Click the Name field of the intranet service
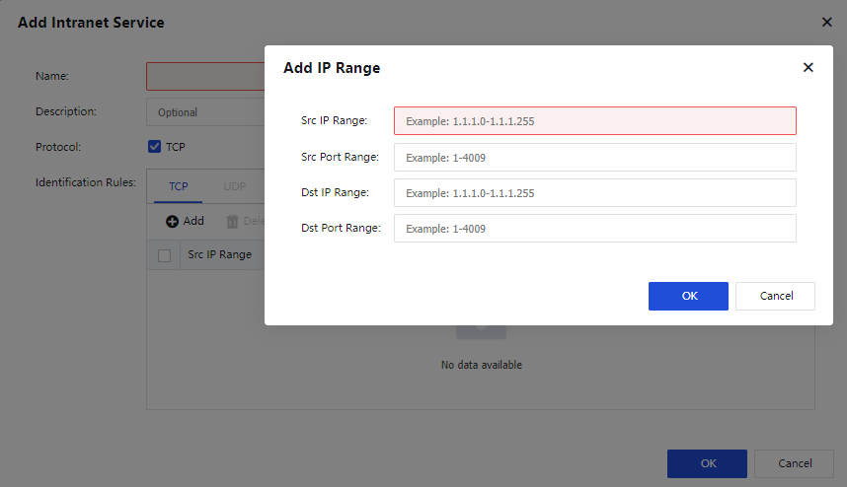Image resolution: width=847 pixels, height=487 pixels. click(204, 77)
